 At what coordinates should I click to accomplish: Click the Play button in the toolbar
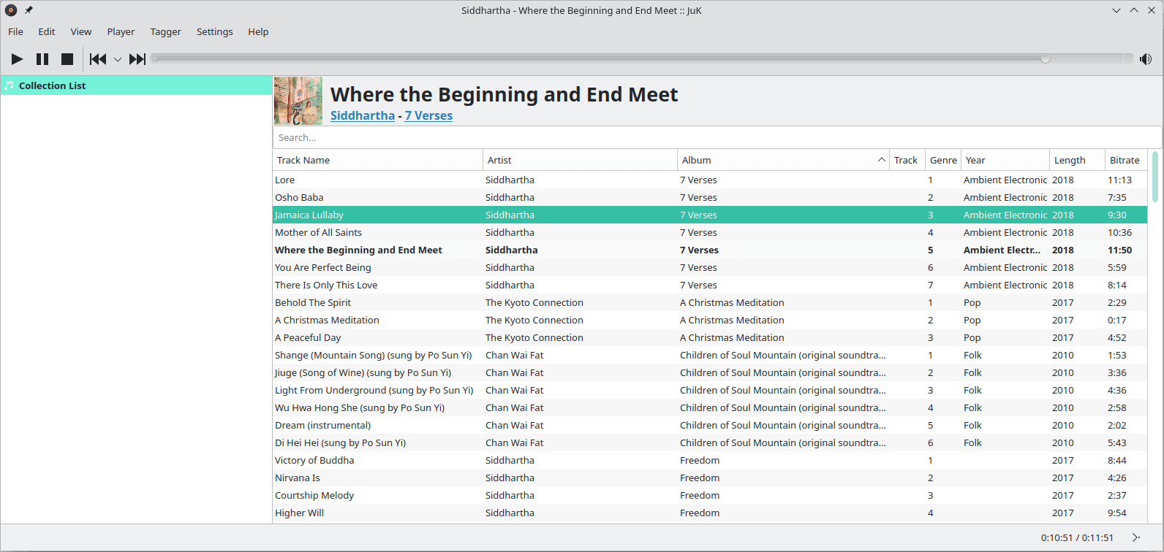[17, 59]
